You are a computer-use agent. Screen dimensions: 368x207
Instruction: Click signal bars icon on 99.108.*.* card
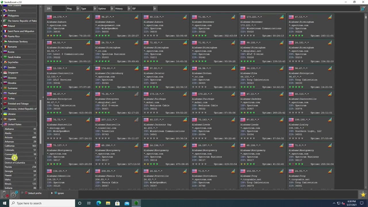(x=281, y=43)
